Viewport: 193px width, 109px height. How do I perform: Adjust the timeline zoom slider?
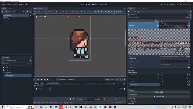(116, 99)
